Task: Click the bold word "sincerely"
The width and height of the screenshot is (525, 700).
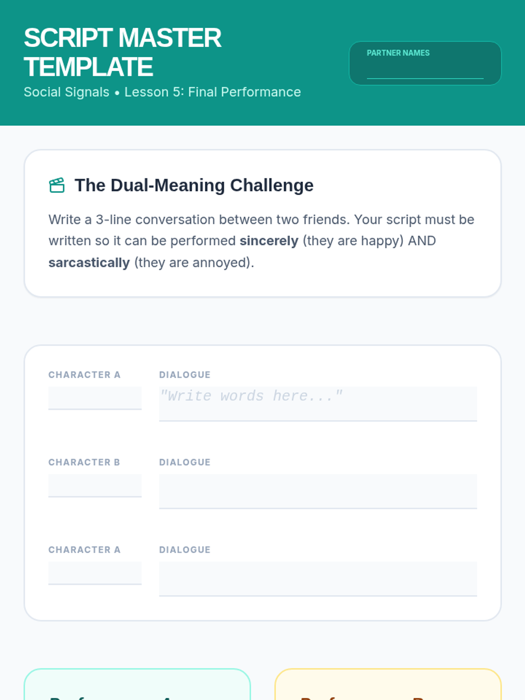Action: (x=269, y=241)
